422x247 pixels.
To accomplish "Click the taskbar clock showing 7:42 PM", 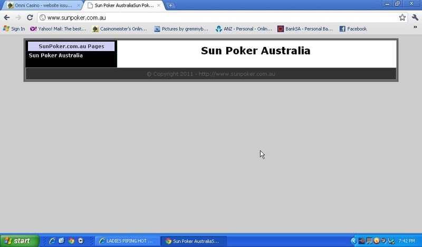I will pyautogui.click(x=407, y=241).
